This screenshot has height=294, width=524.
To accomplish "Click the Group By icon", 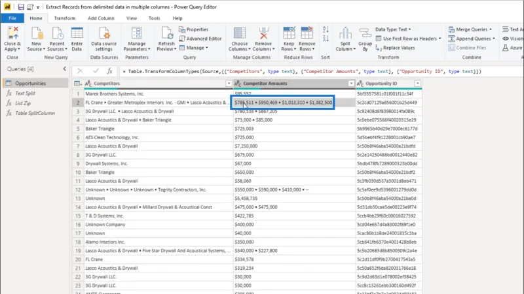I will coord(365,33).
